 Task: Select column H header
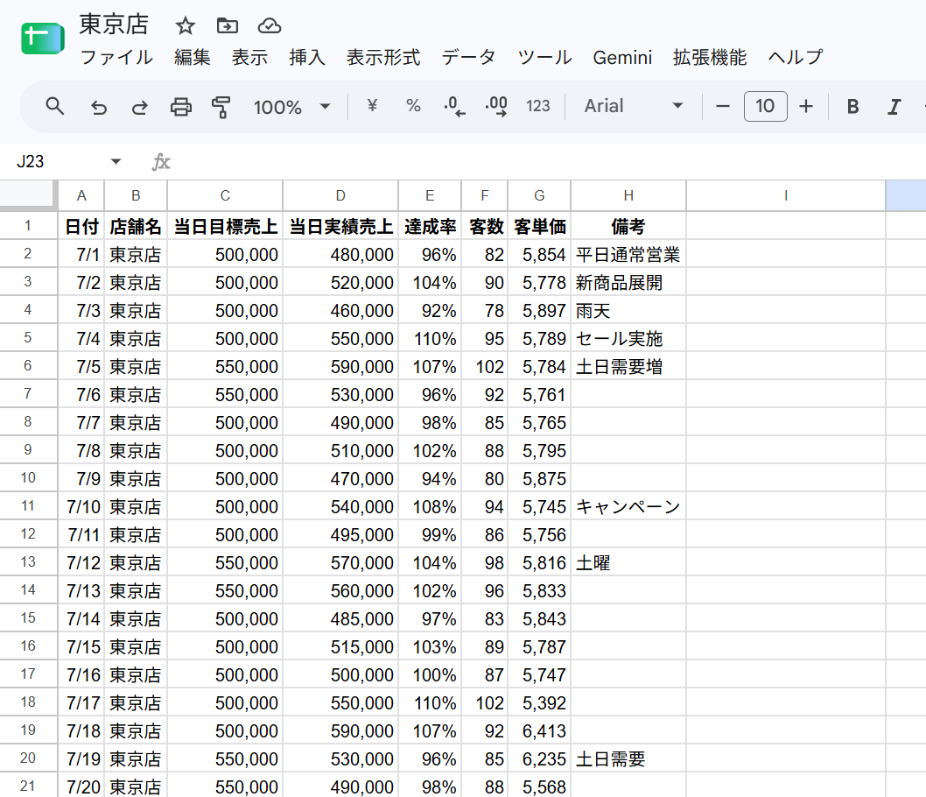tap(628, 195)
